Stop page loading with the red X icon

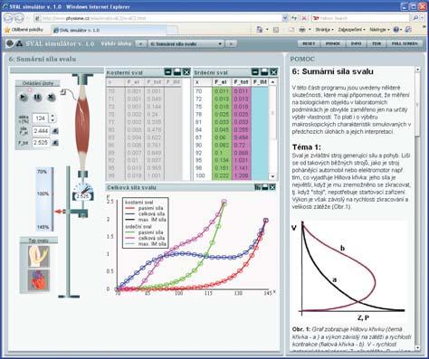304,18
